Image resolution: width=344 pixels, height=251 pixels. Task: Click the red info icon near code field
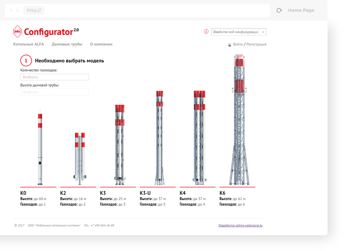pyautogui.click(x=206, y=32)
